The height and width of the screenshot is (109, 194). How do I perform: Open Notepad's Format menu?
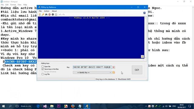pos(13,5)
